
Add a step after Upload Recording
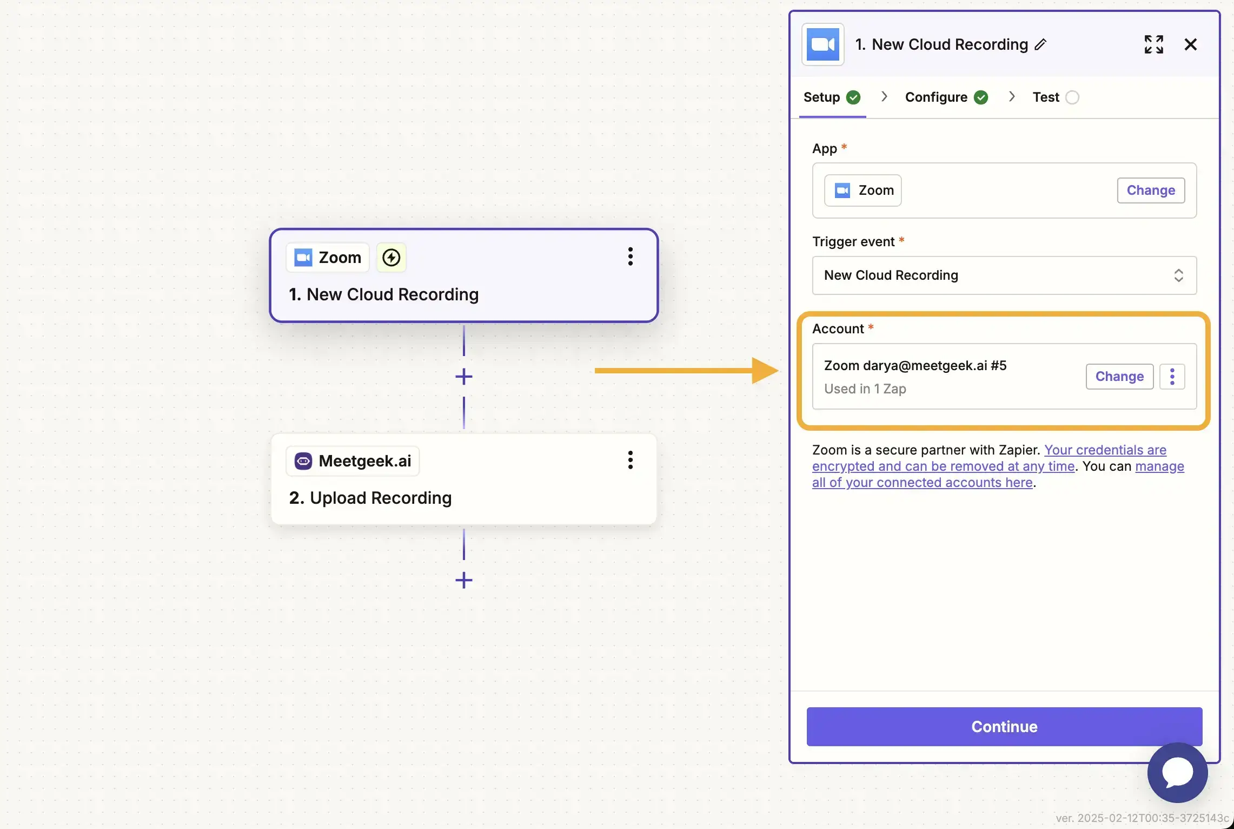tap(463, 580)
